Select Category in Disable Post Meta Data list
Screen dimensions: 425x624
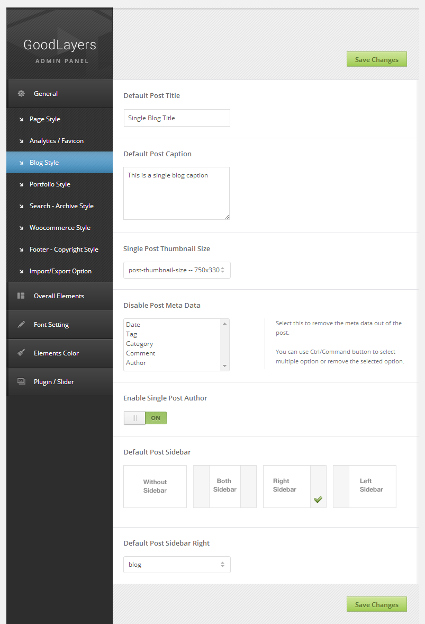click(140, 344)
